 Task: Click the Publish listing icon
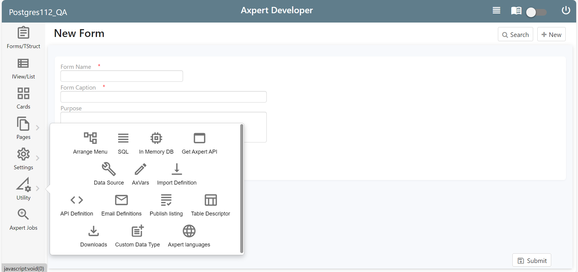click(x=166, y=200)
